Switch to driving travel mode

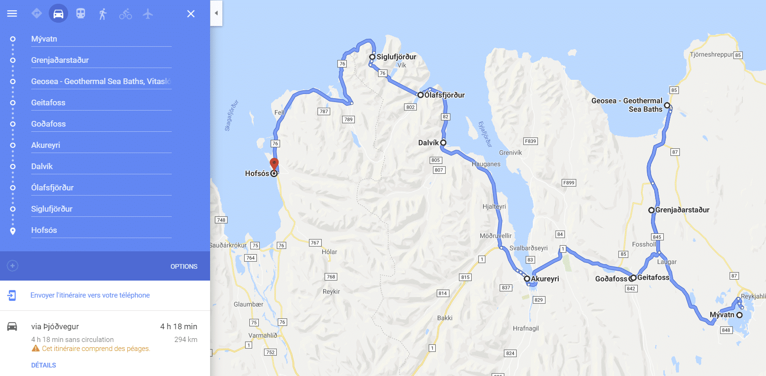(x=58, y=14)
